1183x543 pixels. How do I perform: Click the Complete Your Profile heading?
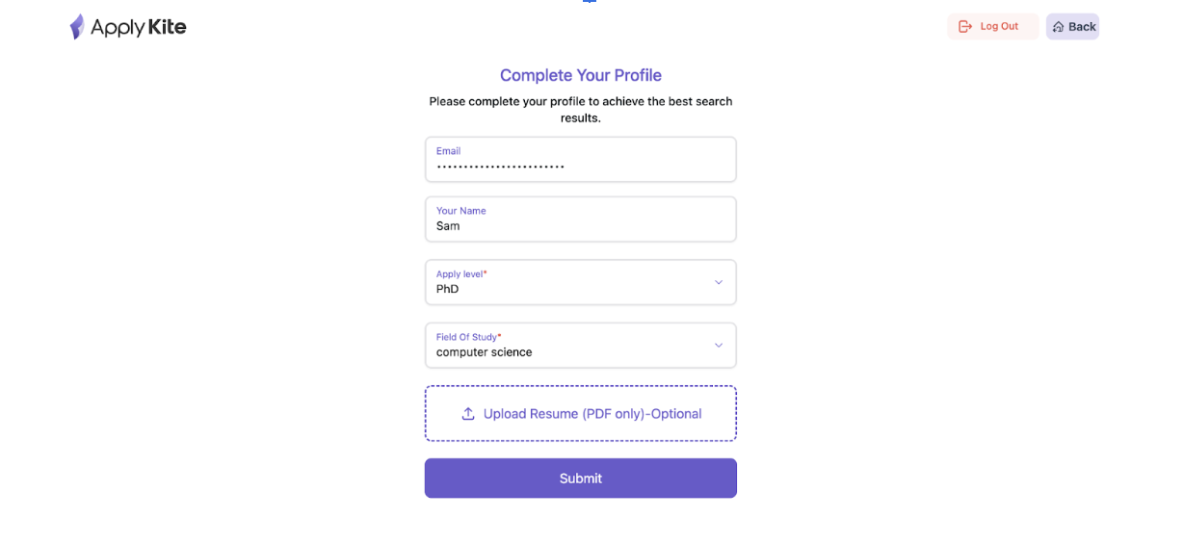tap(581, 75)
